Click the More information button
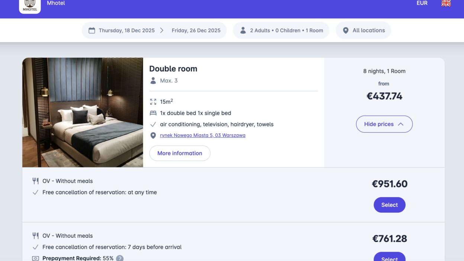The height and width of the screenshot is (261, 464). (180, 153)
